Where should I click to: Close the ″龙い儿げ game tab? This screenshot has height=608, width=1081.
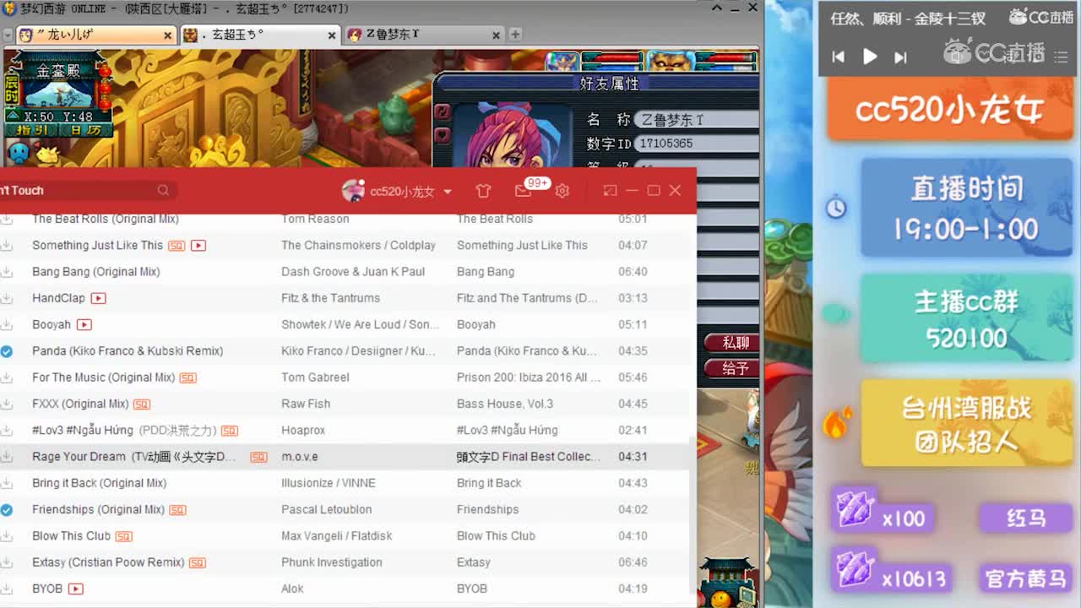(x=167, y=35)
